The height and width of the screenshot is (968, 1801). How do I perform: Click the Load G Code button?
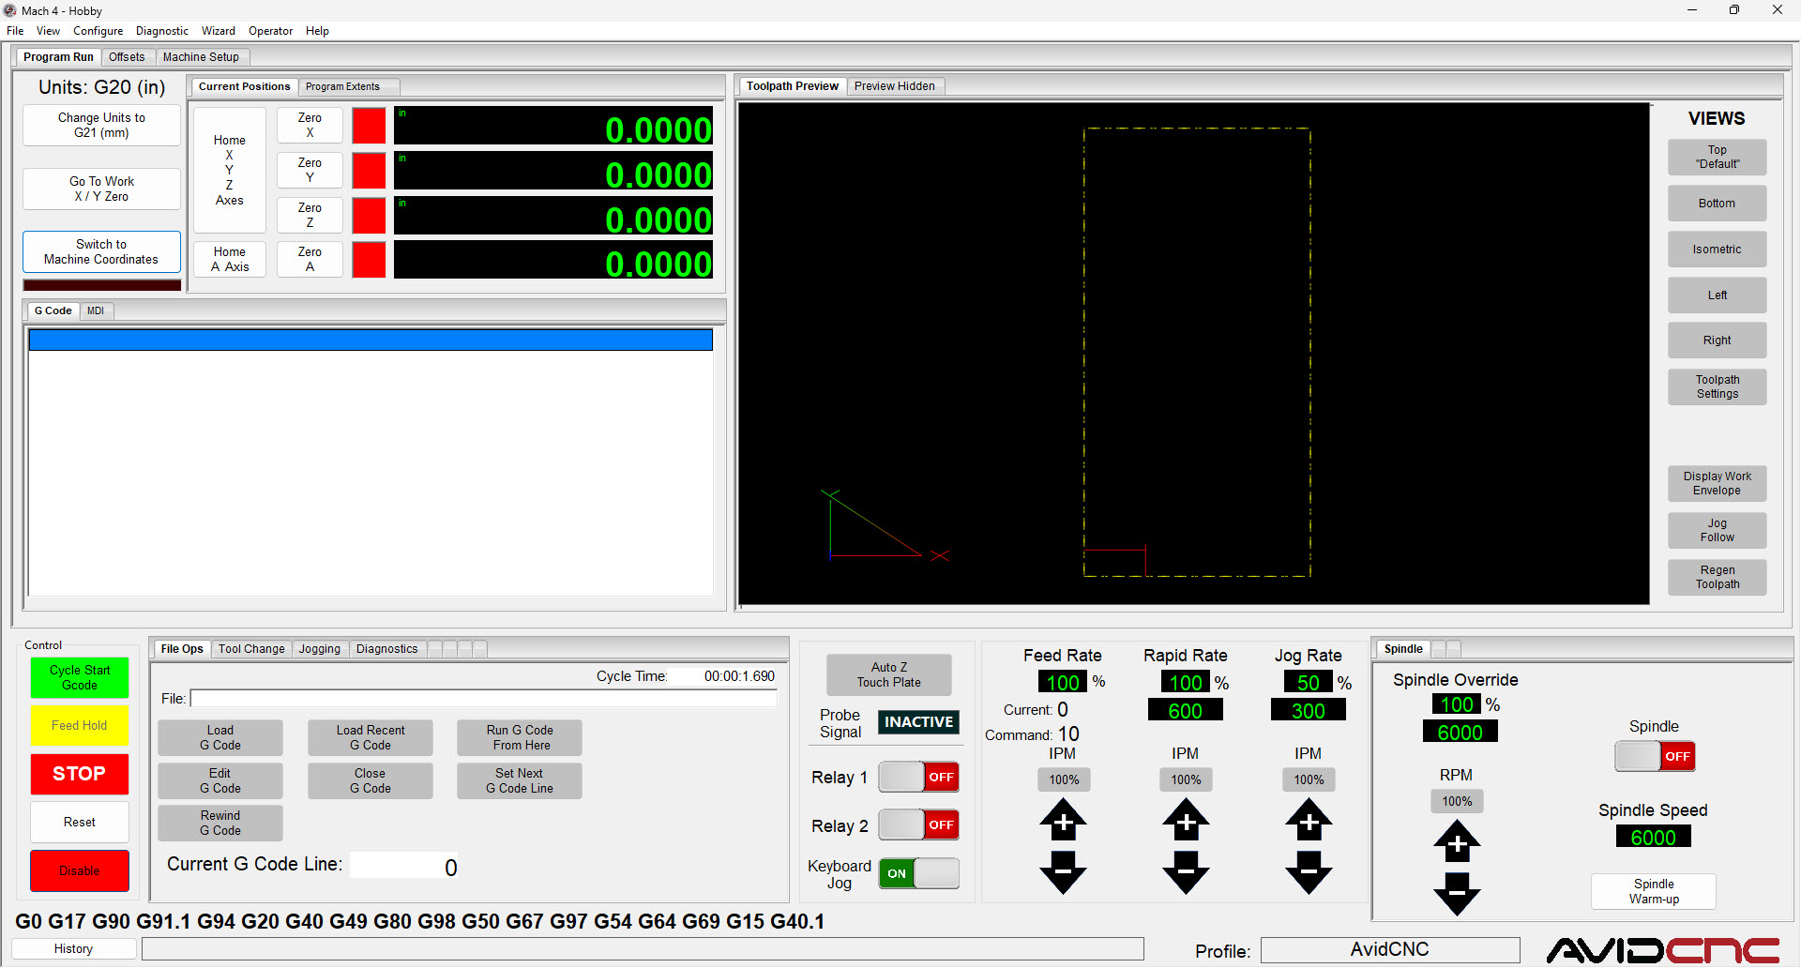220,737
